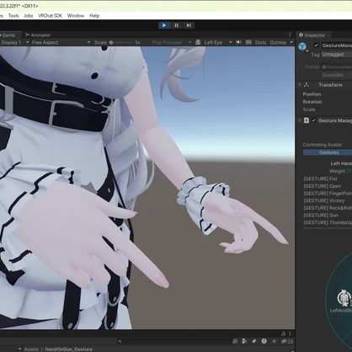Click the GameObject cube icon in Inspector
This screenshot has width=352, height=352.
point(302,46)
